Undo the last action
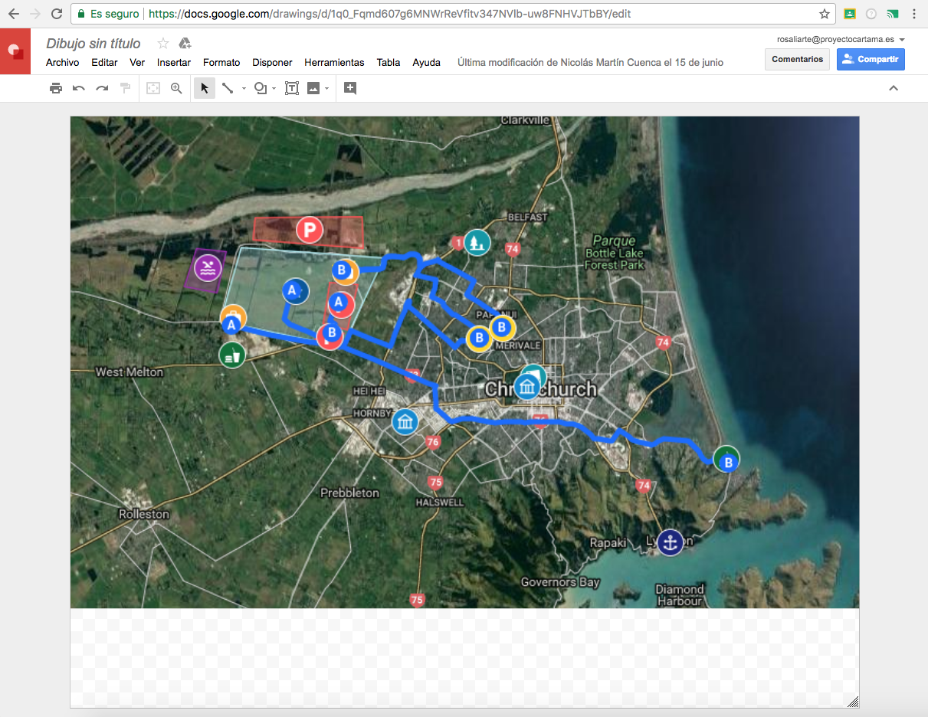 click(79, 88)
